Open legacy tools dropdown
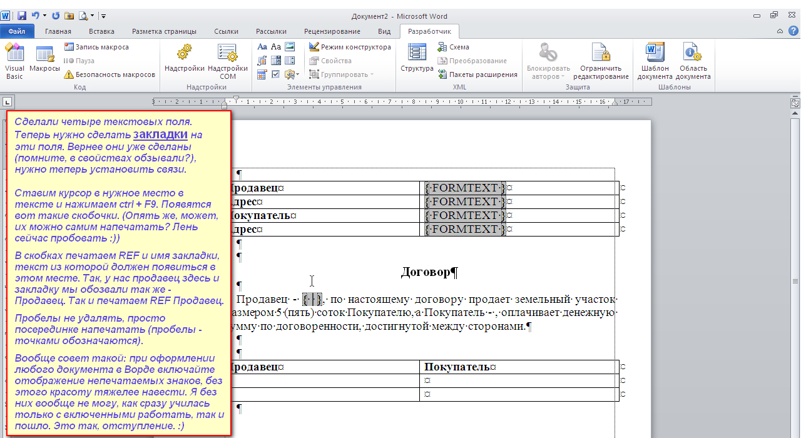Image resolution: width=801 pixels, height=438 pixels. [292, 74]
